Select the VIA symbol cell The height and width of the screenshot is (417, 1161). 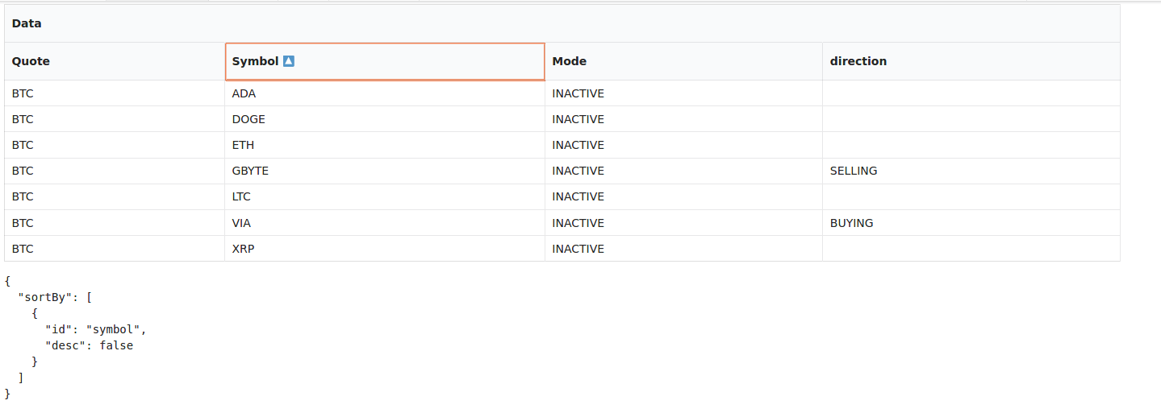[x=385, y=223]
